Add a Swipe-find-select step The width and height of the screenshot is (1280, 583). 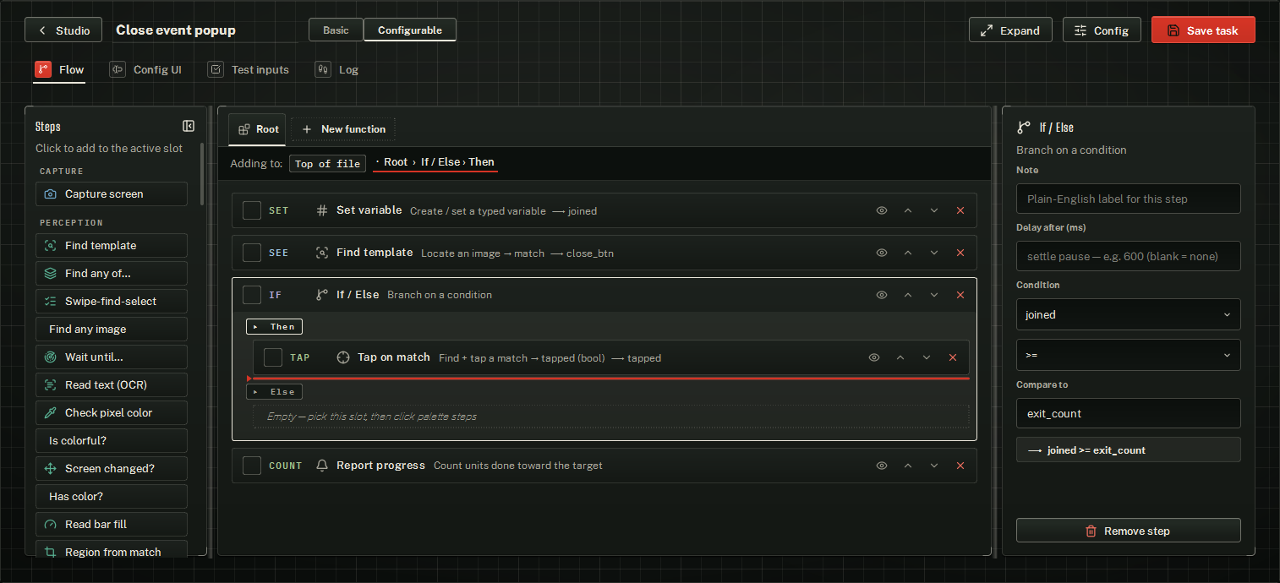coord(112,301)
